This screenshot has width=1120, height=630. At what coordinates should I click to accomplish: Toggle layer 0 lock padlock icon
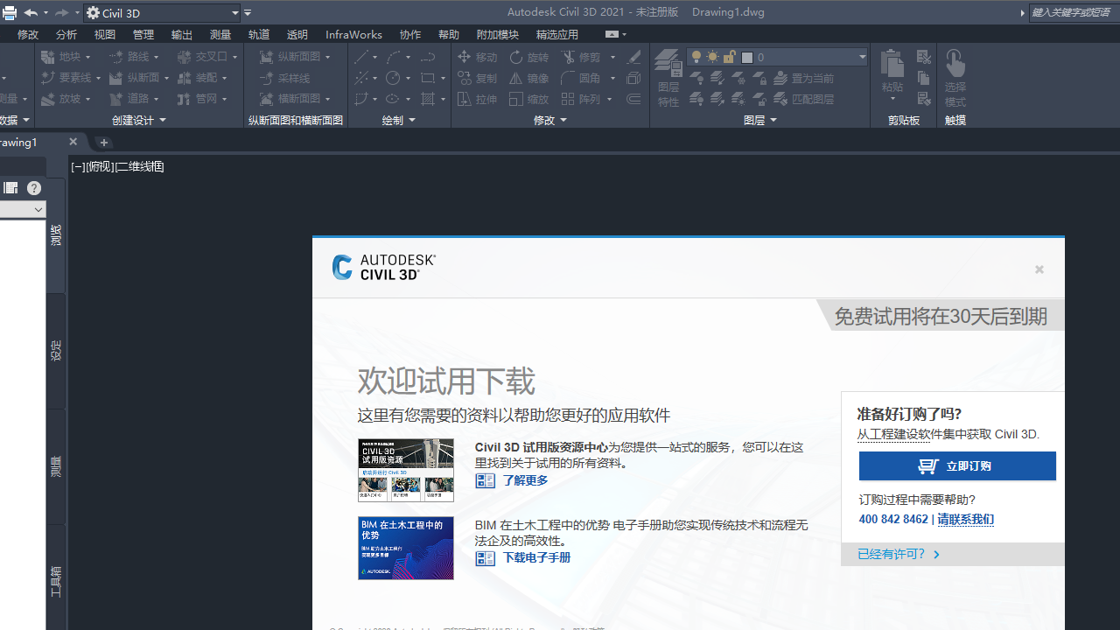pos(729,57)
